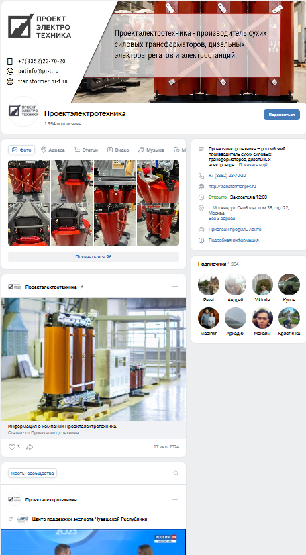Switch to the Видео tab
The width and height of the screenshot is (306, 555).
pos(118,150)
